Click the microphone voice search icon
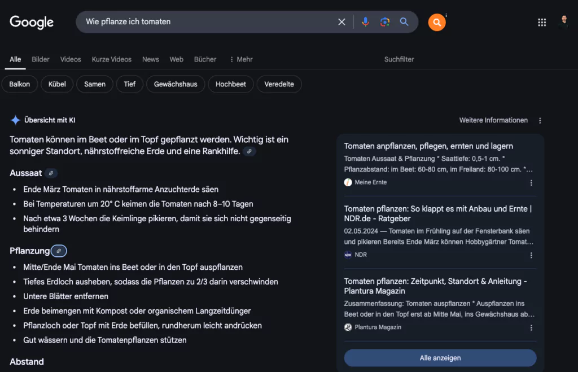Screen dimensions: 578x372 365,21
